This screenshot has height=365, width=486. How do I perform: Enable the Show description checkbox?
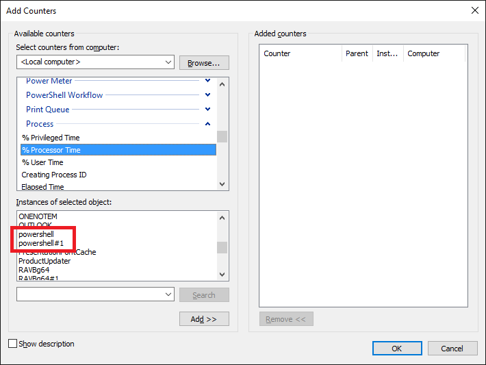(x=13, y=344)
